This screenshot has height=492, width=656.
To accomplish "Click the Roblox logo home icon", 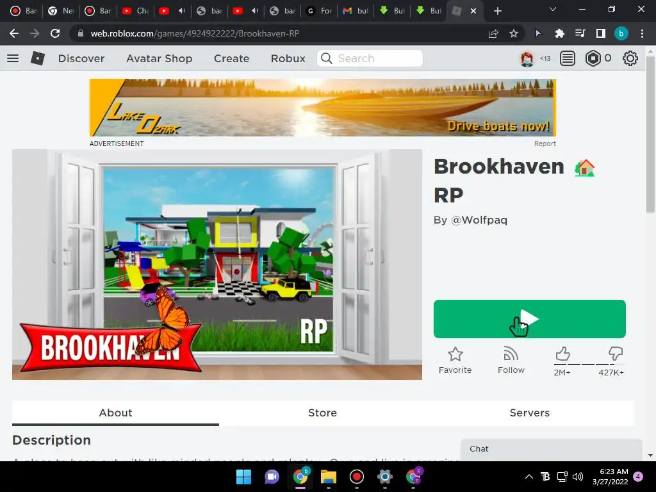I will 38,58.
